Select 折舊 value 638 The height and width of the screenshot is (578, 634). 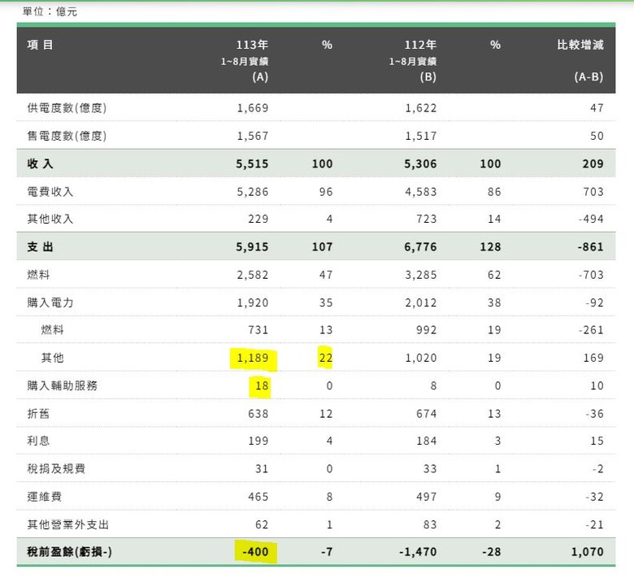tap(258, 413)
